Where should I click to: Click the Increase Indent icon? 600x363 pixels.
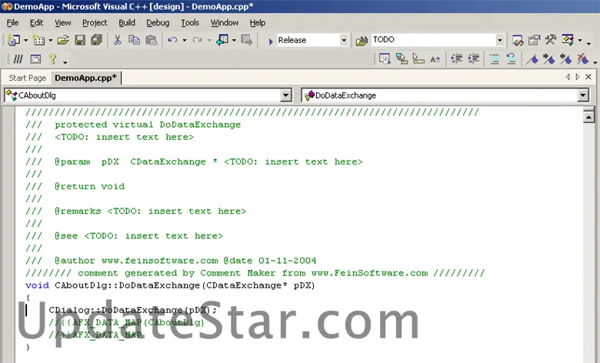pos(474,58)
